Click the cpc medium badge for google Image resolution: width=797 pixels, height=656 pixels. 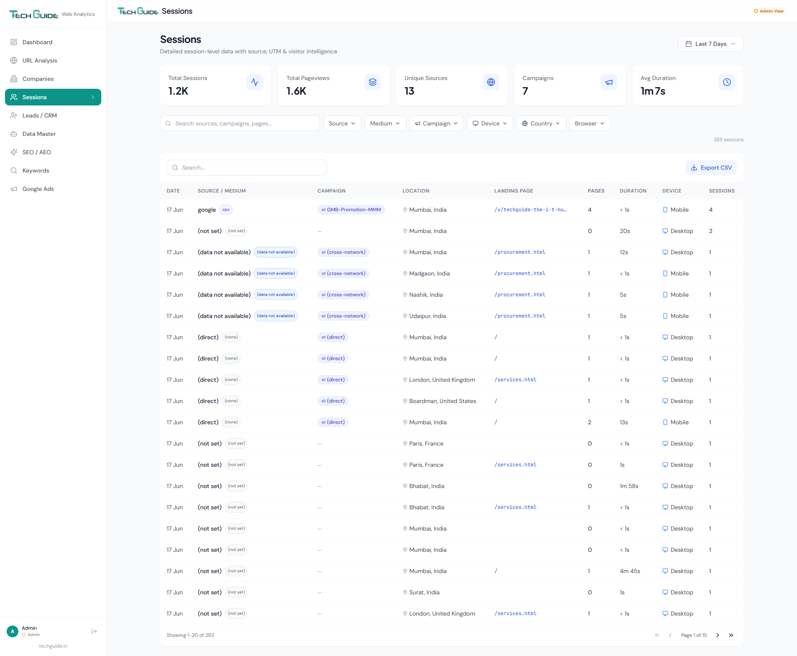click(x=226, y=210)
